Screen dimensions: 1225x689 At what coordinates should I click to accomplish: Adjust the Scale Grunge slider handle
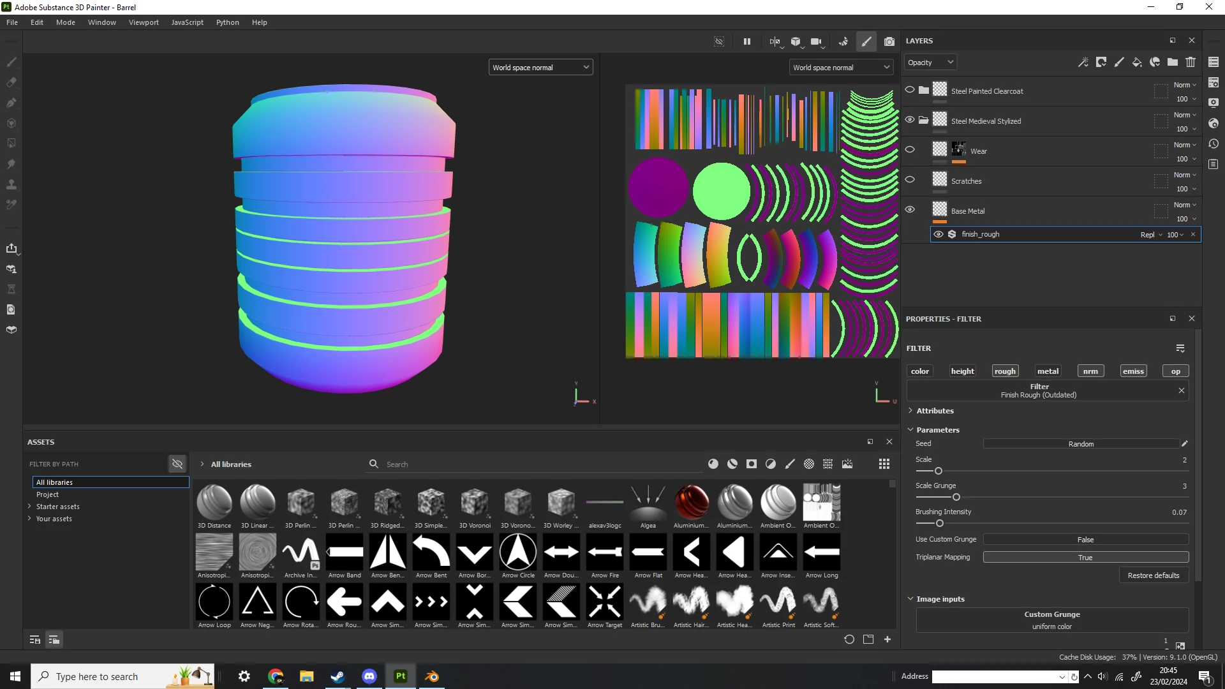click(x=956, y=497)
